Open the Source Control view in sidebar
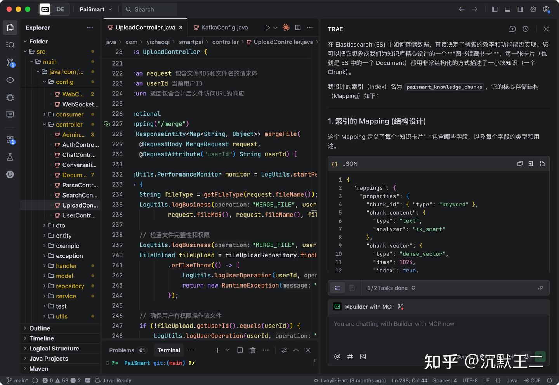This screenshot has height=385, width=559. (10, 62)
